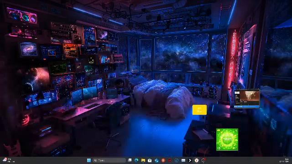This screenshot has height=164, width=292.
Task: Open the black chevron app on taskbar
Action: 190,160
